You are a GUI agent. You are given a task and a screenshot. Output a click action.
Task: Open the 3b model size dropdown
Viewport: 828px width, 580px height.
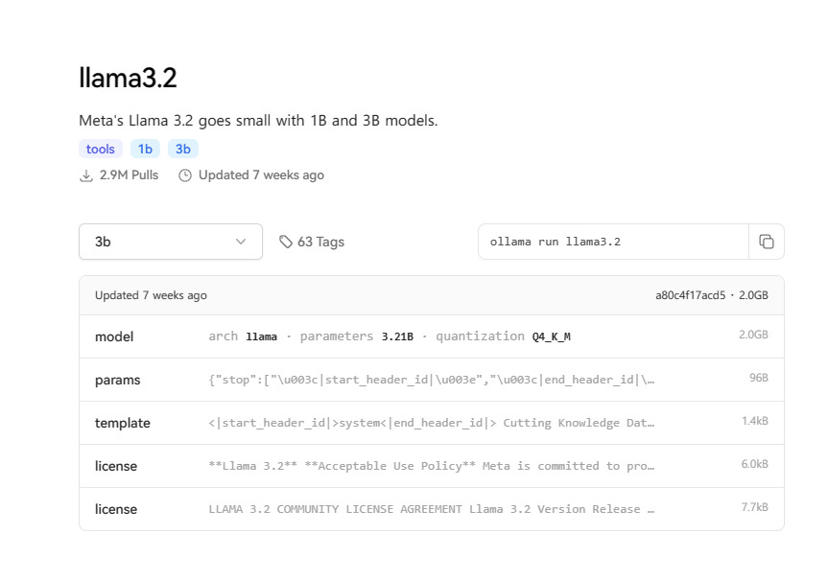[170, 242]
